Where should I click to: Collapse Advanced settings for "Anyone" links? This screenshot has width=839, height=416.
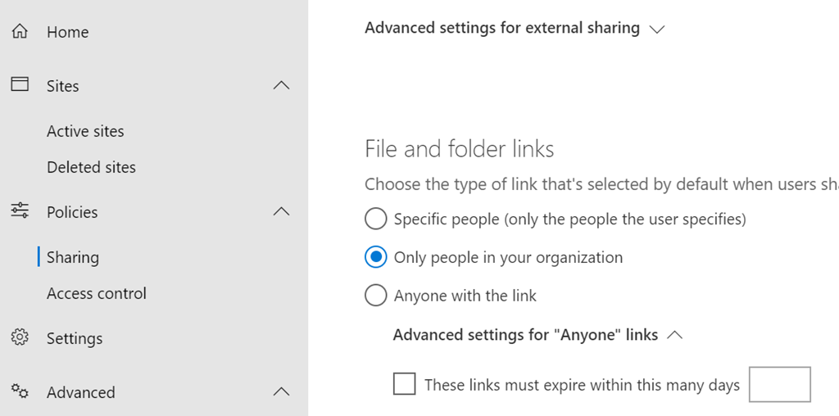675,335
